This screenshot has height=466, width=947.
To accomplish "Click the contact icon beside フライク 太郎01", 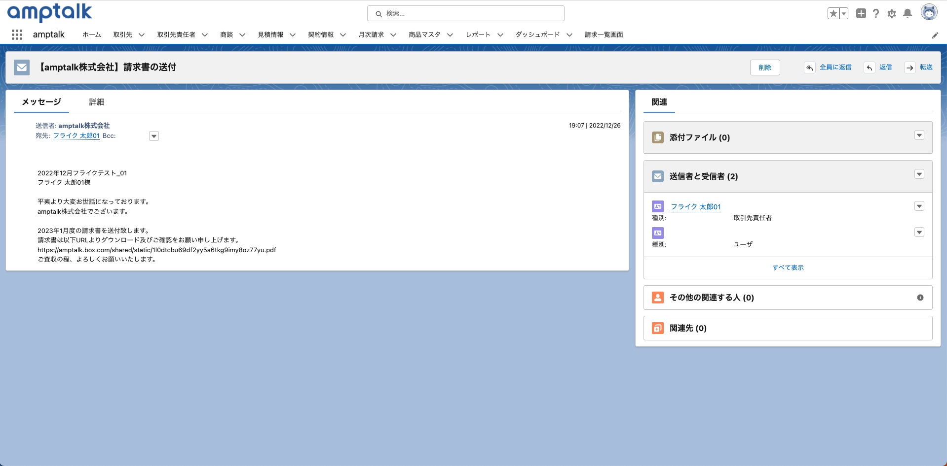I will pyautogui.click(x=658, y=206).
